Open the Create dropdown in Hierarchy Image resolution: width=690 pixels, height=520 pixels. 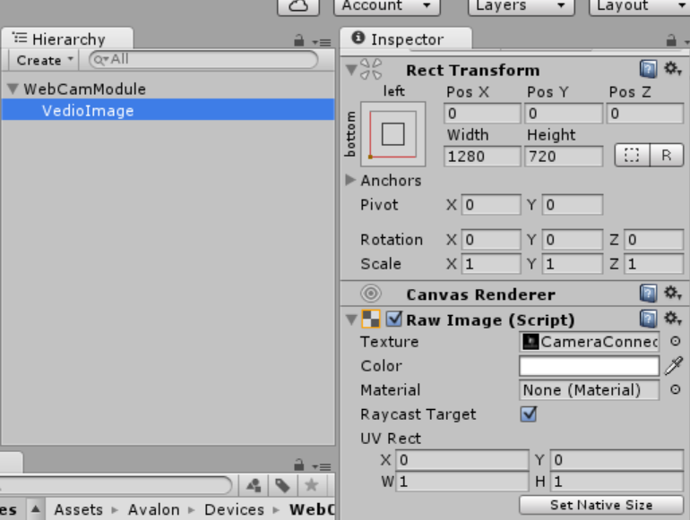[44, 60]
